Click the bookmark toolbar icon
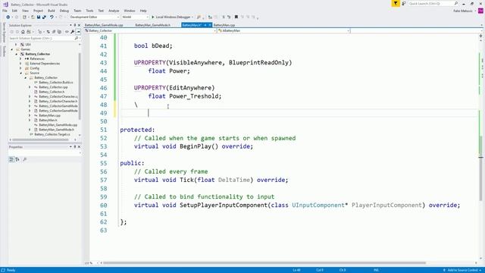This screenshot has width=485, height=273. pyautogui.click(x=236, y=17)
